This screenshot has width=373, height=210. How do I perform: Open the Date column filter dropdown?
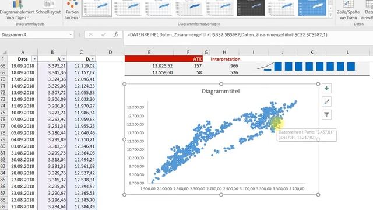34,59
